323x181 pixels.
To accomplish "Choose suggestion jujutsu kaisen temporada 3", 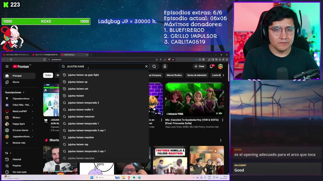I will click(x=104, y=103).
